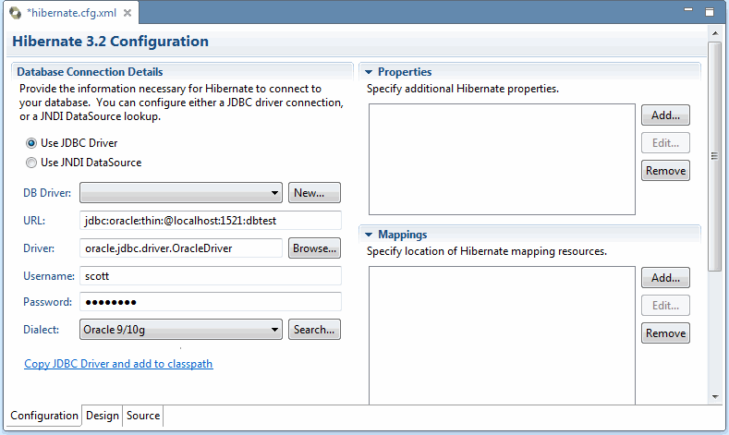The width and height of the screenshot is (729, 435).
Task: Close the hibernate.cfg.xml editor tab
Action: click(x=126, y=14)
